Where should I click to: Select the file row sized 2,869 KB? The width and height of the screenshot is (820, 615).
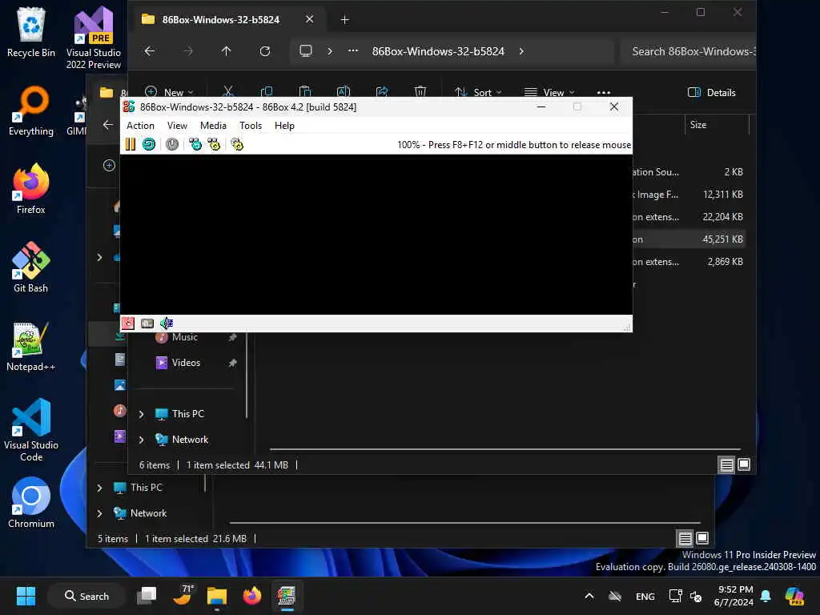(689, 262)
